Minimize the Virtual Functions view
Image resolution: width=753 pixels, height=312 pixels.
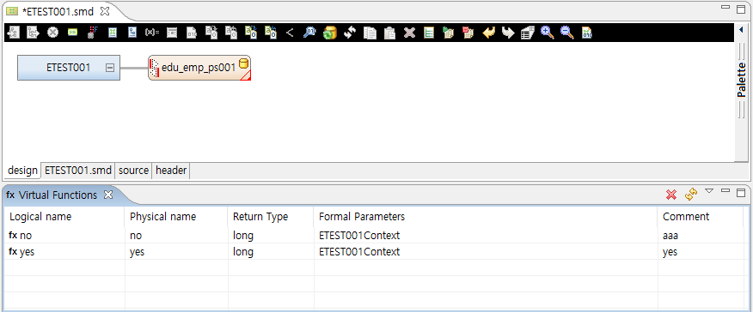tap(725, 191)
